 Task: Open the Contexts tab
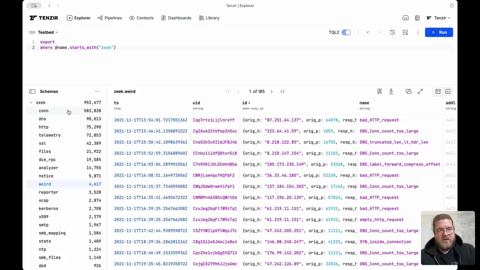[x=141, y=18]
